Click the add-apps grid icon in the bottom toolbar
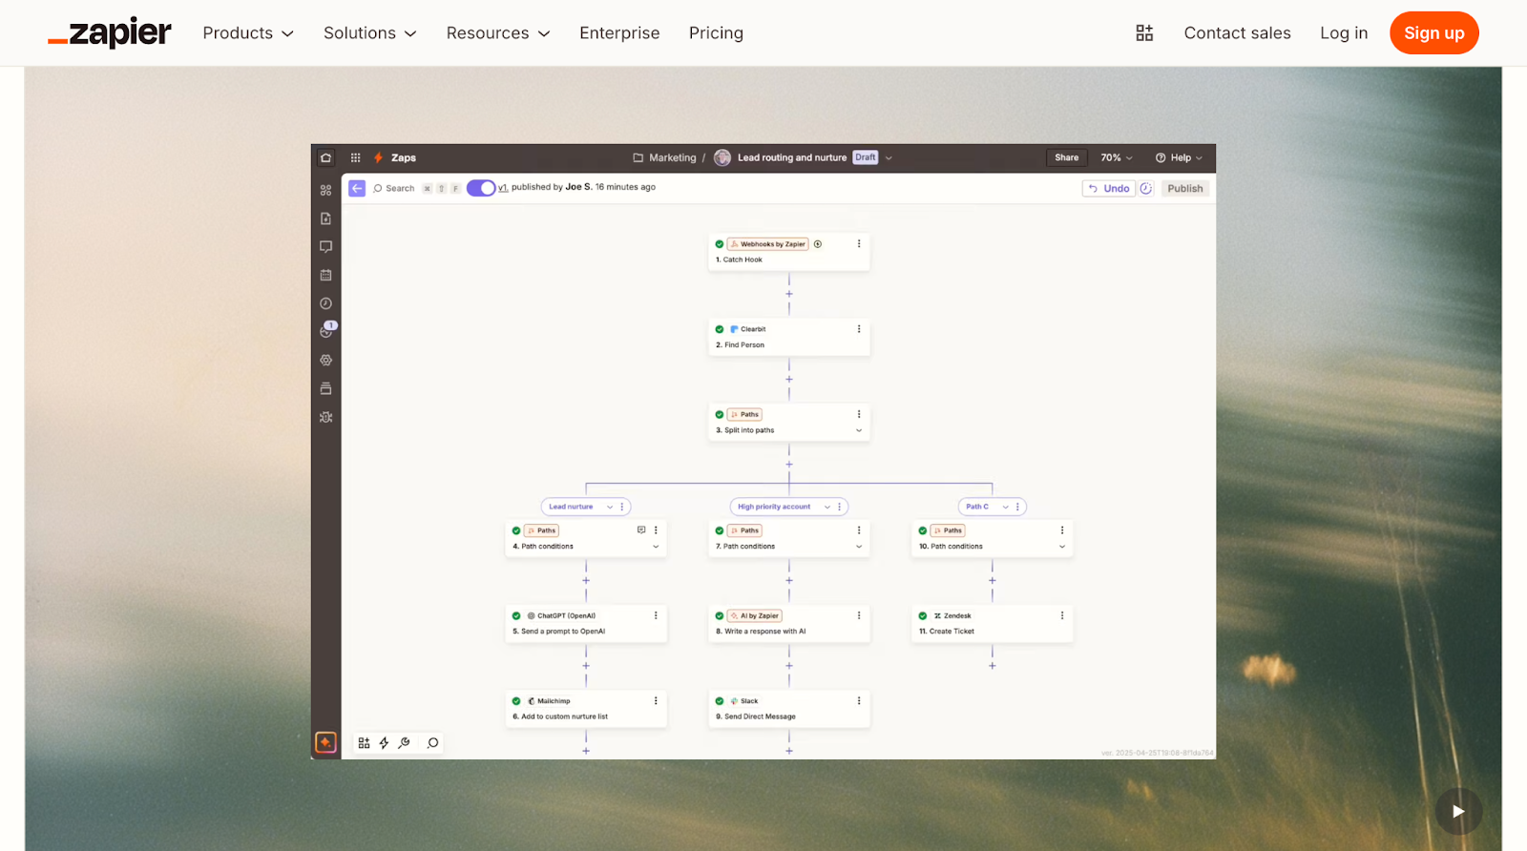Screen dimensions: 1527x851 pos(364,742)
